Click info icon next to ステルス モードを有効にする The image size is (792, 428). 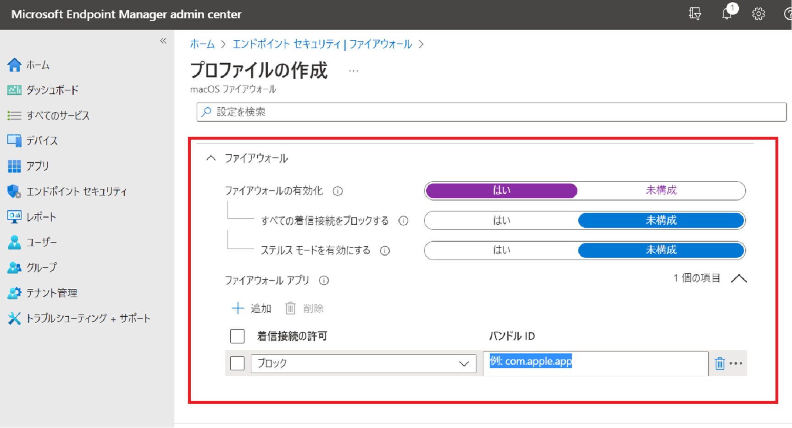click(x=385, y=250)
